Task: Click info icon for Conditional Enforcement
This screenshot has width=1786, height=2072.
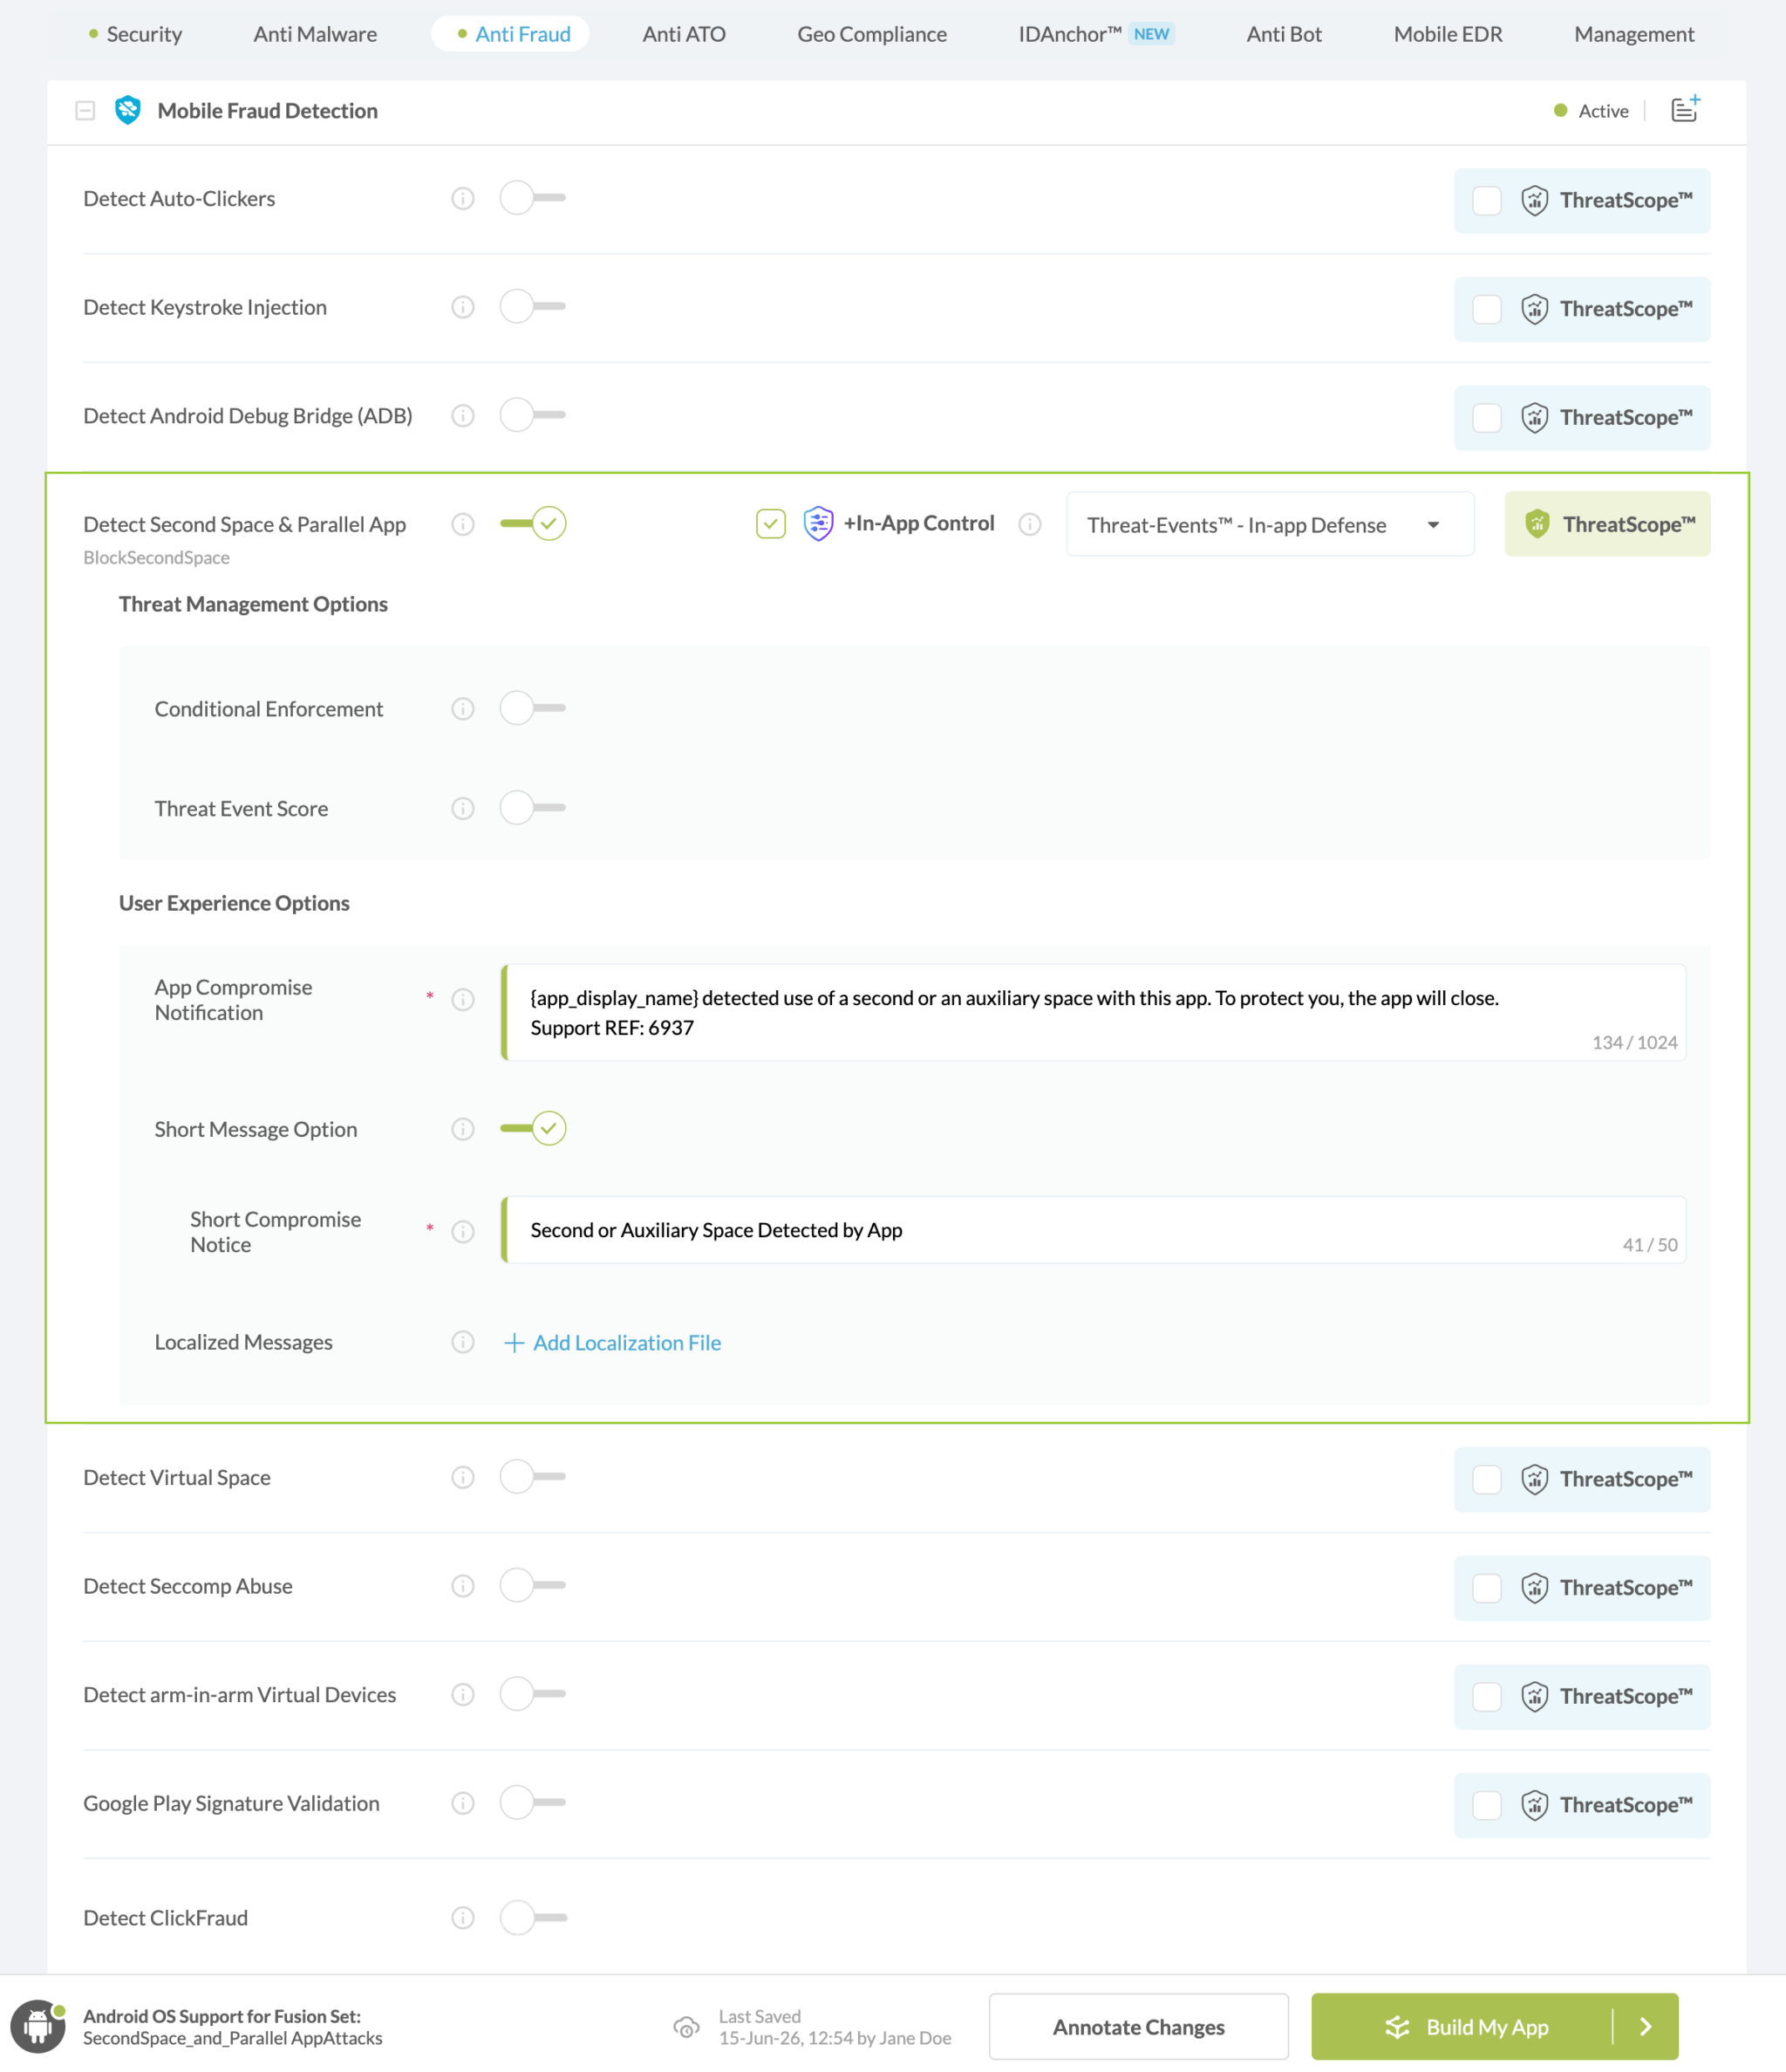Action: point(463,709)
